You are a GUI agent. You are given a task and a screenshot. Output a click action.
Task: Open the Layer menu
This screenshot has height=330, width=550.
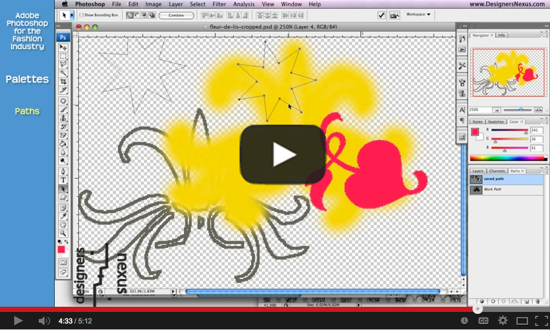pos(176,5)
